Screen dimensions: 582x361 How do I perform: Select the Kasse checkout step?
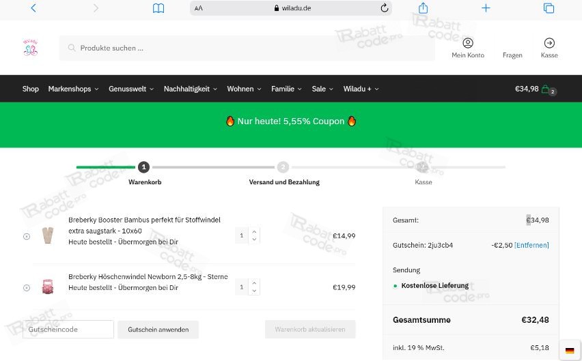click(423, 182)
